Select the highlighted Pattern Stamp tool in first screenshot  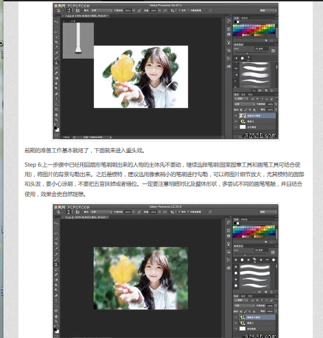[56, 63]
